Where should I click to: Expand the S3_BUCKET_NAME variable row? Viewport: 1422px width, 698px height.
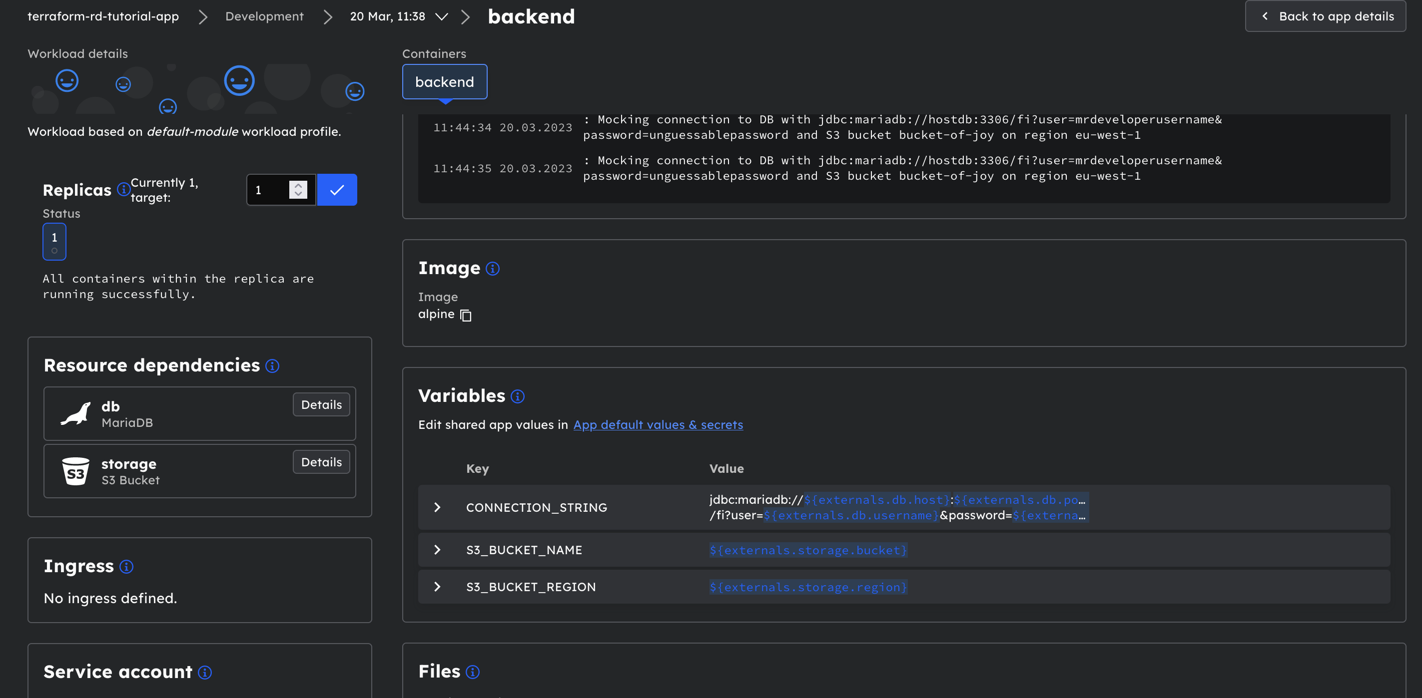pyautogui.click(x=437, y=550)
